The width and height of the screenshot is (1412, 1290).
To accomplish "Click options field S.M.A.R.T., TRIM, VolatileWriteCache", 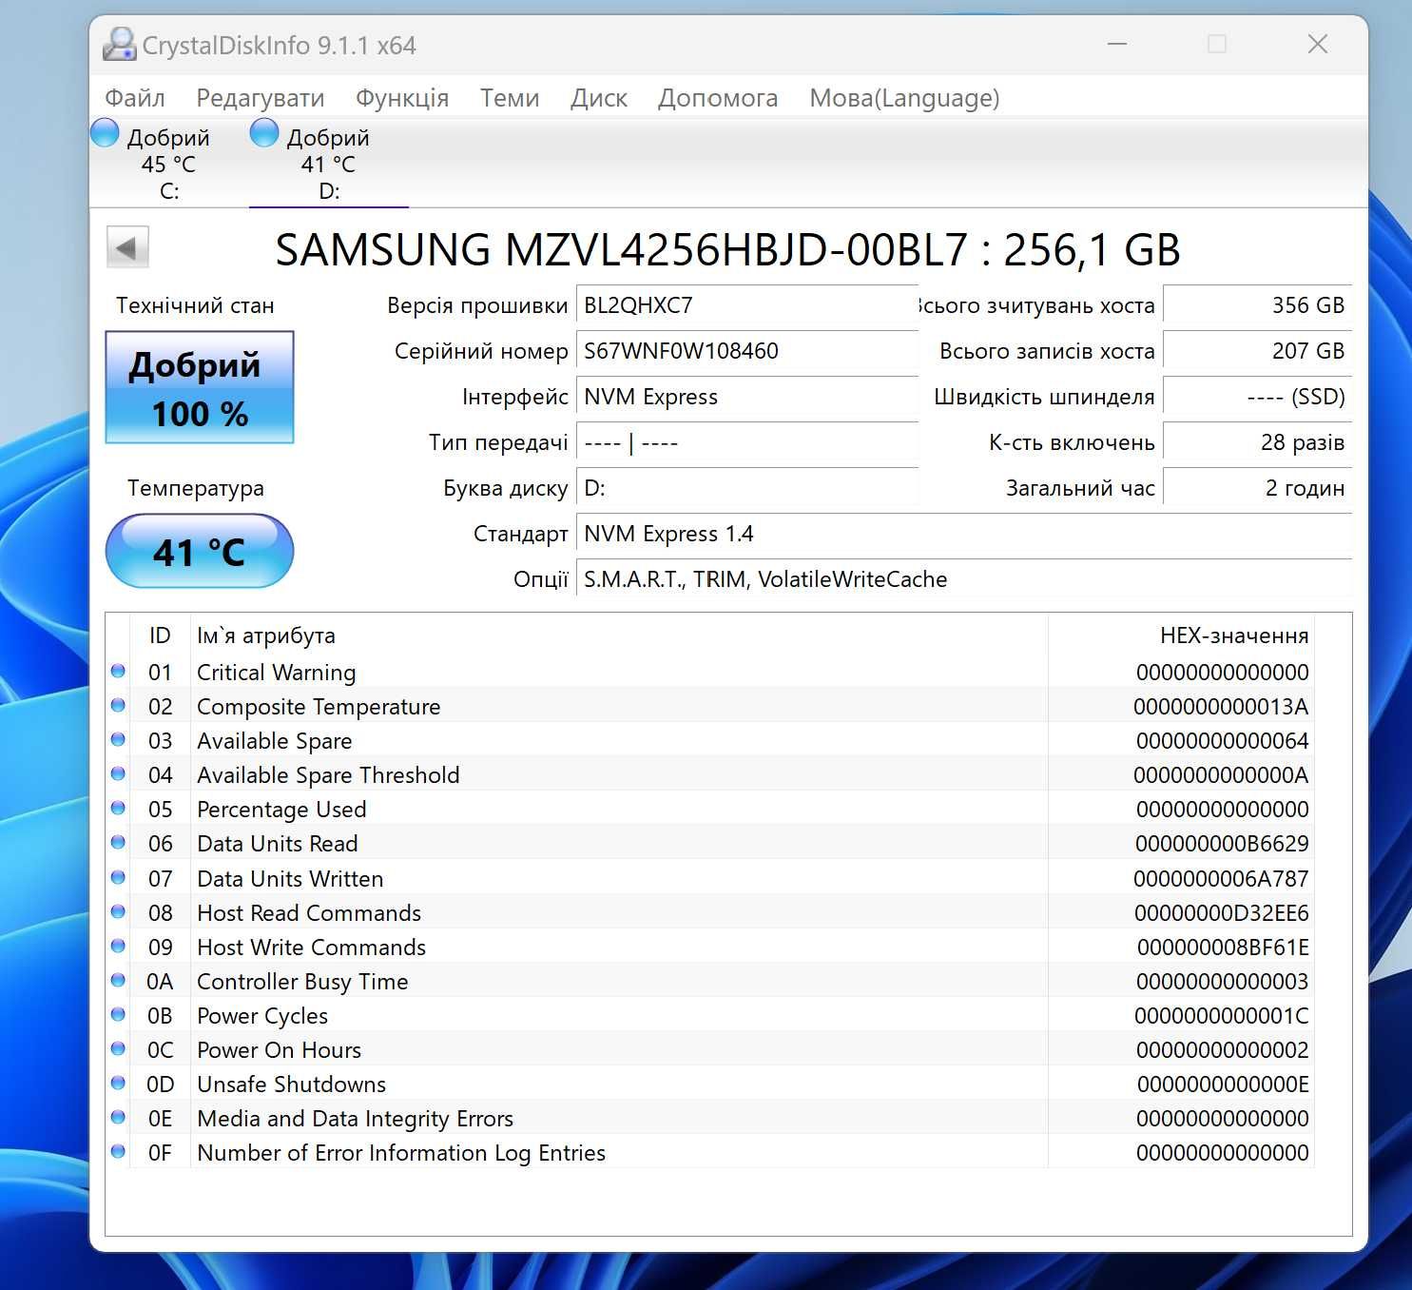I will (964, 579).
